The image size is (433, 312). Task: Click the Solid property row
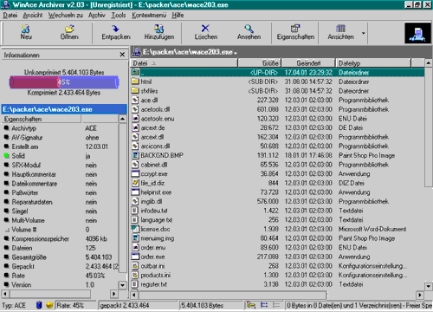pos(61,156)
